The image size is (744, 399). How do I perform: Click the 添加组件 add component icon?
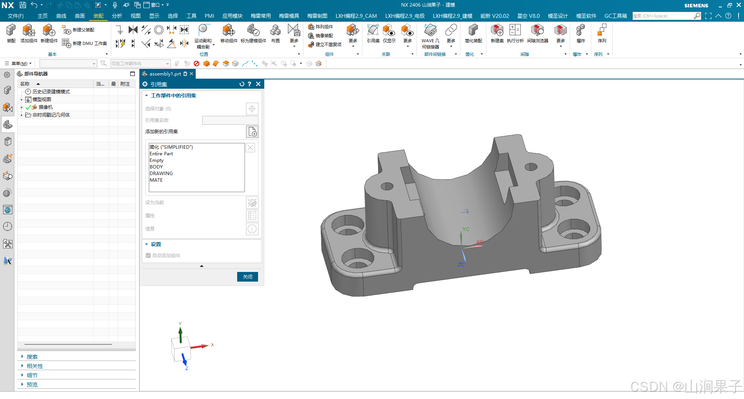(29, 33)
